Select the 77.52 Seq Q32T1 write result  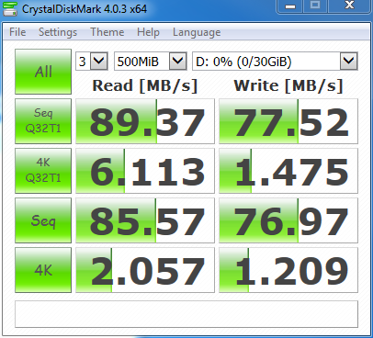point(288,121)
